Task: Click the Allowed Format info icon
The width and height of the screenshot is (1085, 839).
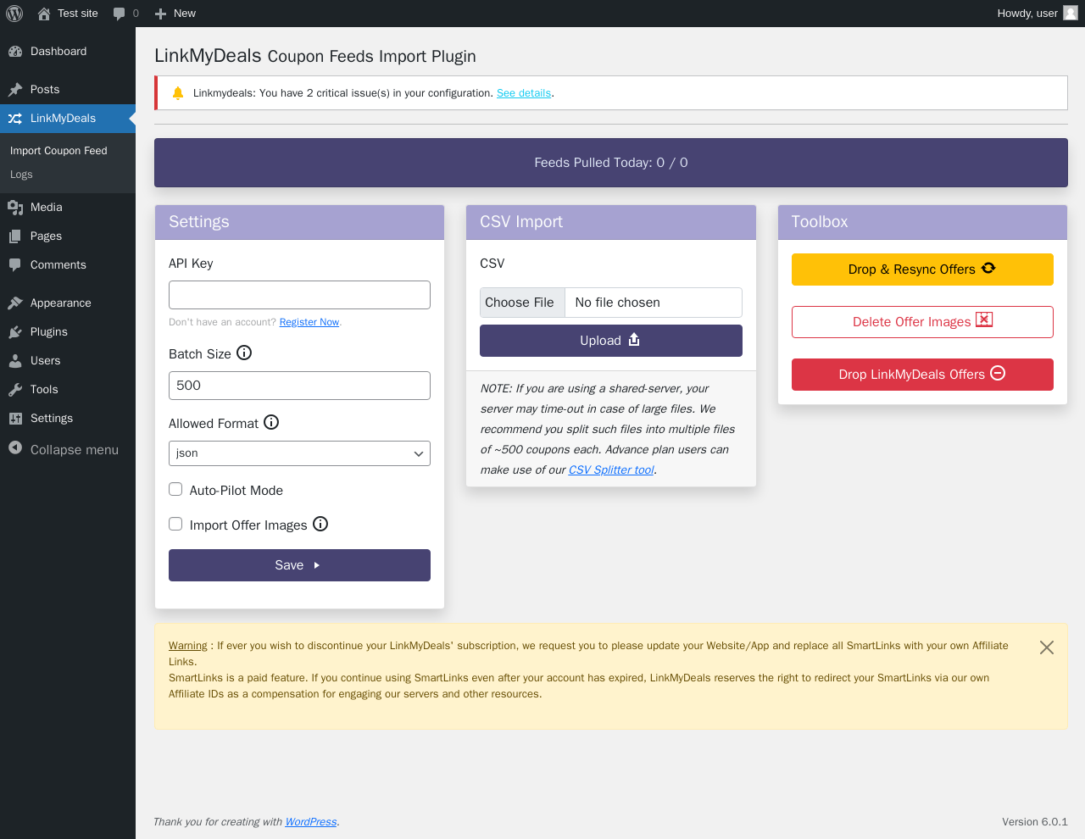Action: [x=271, y=422]
